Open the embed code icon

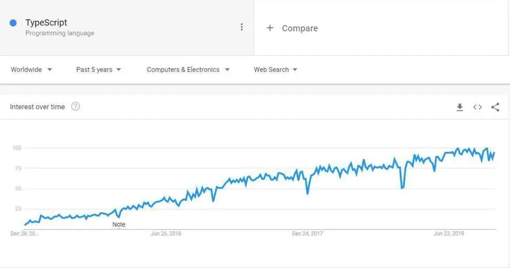point(477,107)
